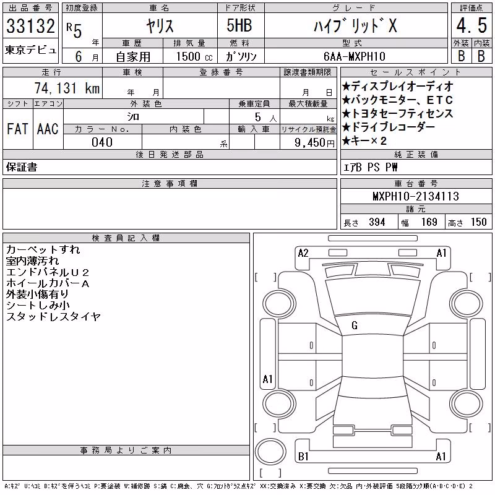The width and height of the screenshot is (495, 495).
Task: Click the エアB PS PW equipment line
Action: point(370,167)
